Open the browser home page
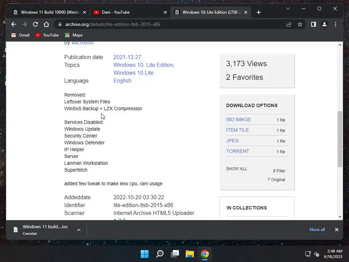Screen dimensions: 349x262 (46, 24)
